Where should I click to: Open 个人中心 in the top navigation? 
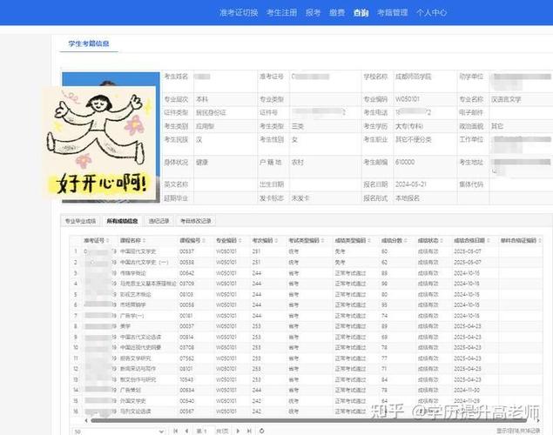coord(431,13)
